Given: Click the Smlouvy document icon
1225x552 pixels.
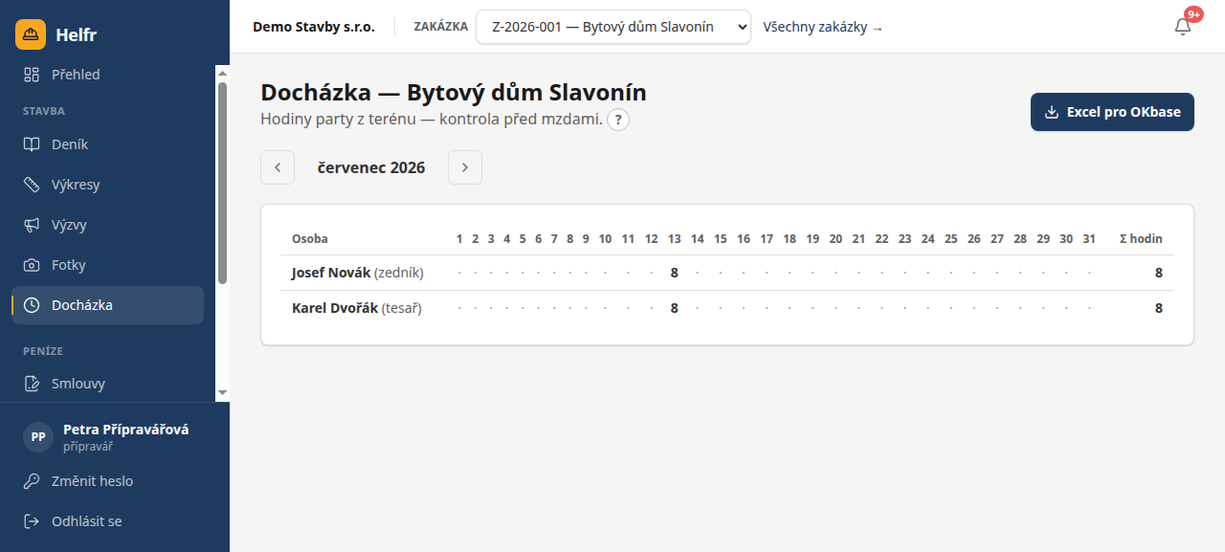Looking at the screenshot, I should pyautogui.click(x=32, y=384).
